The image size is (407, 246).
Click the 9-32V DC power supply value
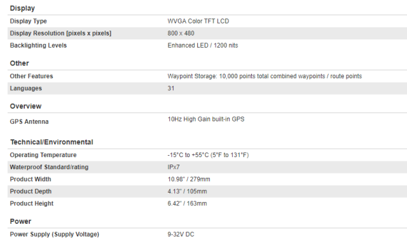(x=181, y=235)
